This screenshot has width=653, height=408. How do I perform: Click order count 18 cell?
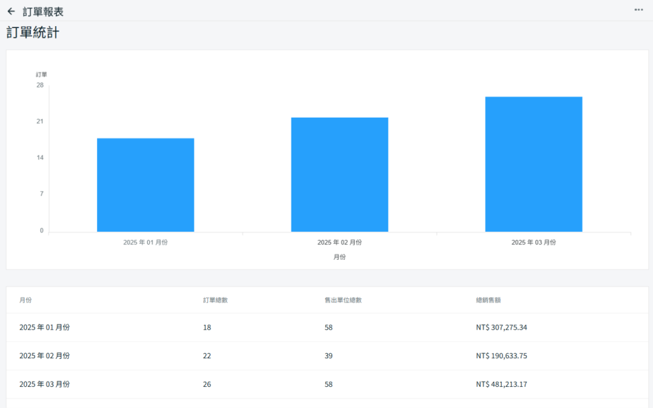coord(207,328)
